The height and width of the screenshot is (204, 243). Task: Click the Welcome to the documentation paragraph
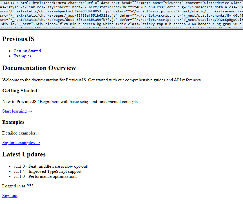coord(102,80)
